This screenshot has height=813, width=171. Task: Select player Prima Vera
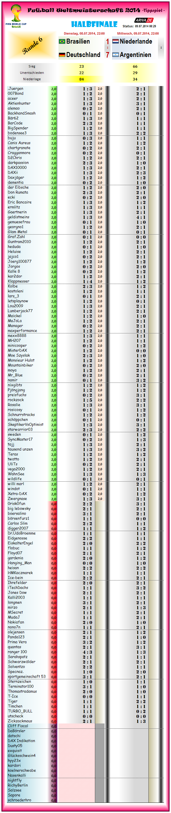click(x=17, y=642)
